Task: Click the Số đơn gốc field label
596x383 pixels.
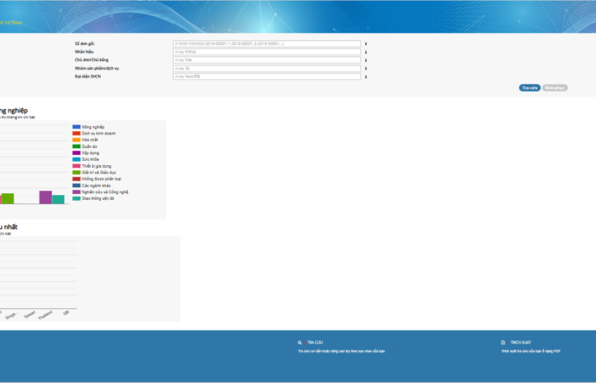Action: click(x=85, y=43)
